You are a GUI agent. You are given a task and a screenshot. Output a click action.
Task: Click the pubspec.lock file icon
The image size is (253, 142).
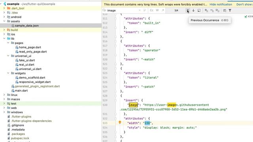point(9,138)
